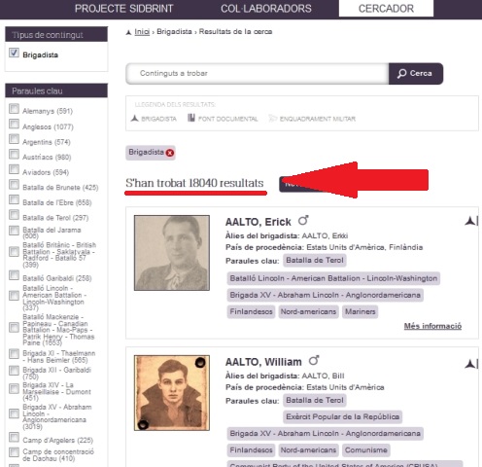Check the Alemanys (591) keyword
The image size is (482, 467).
click(x=14, y=109)
